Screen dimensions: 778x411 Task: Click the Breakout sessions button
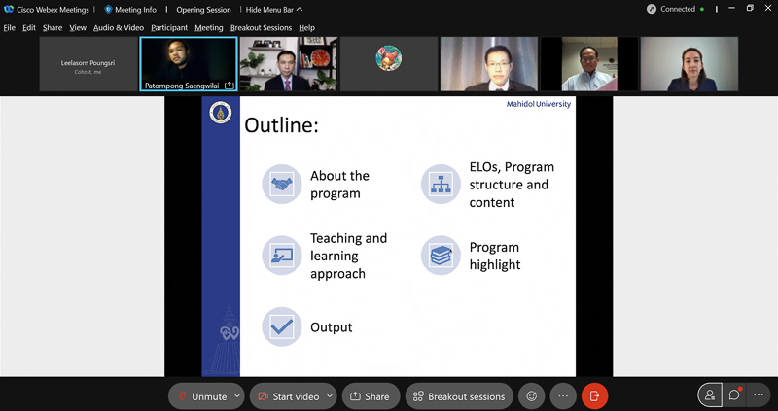[458, 396]
